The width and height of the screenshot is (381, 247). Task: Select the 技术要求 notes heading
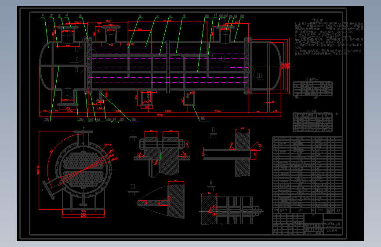tap(317, 21)
